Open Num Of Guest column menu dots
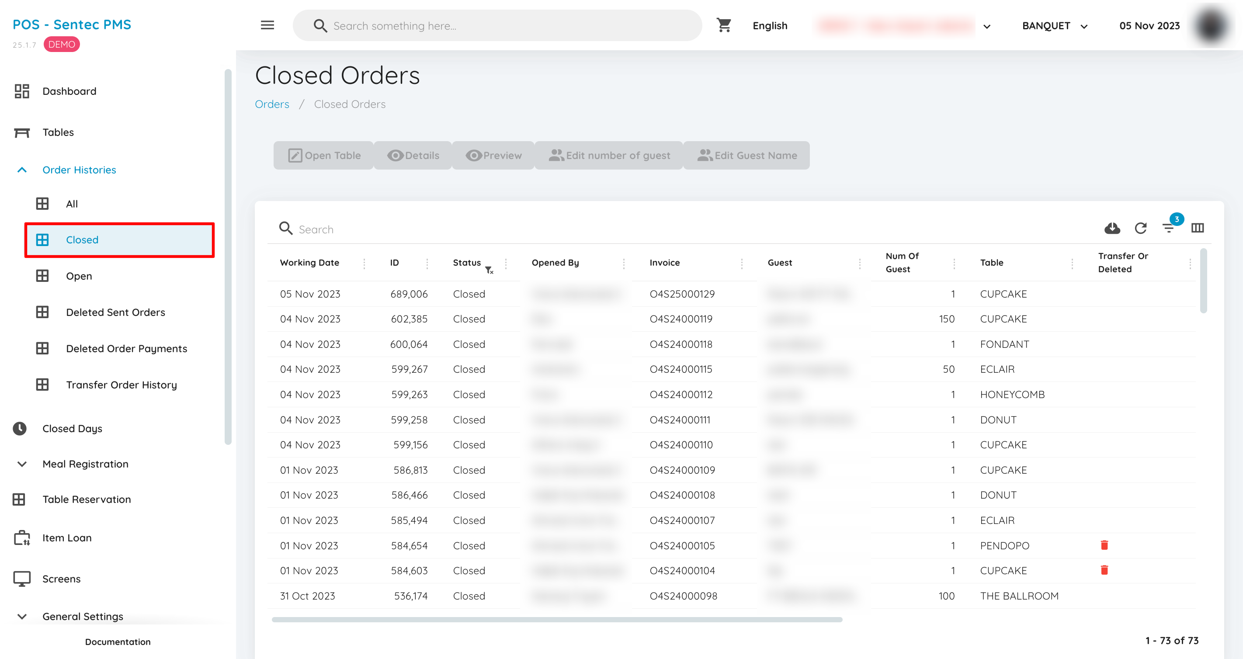The image size is (1243, 659). (954, 263)
